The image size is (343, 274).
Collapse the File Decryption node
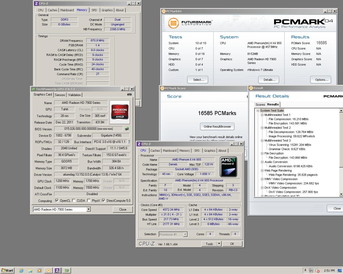click(x=262, y=153)
